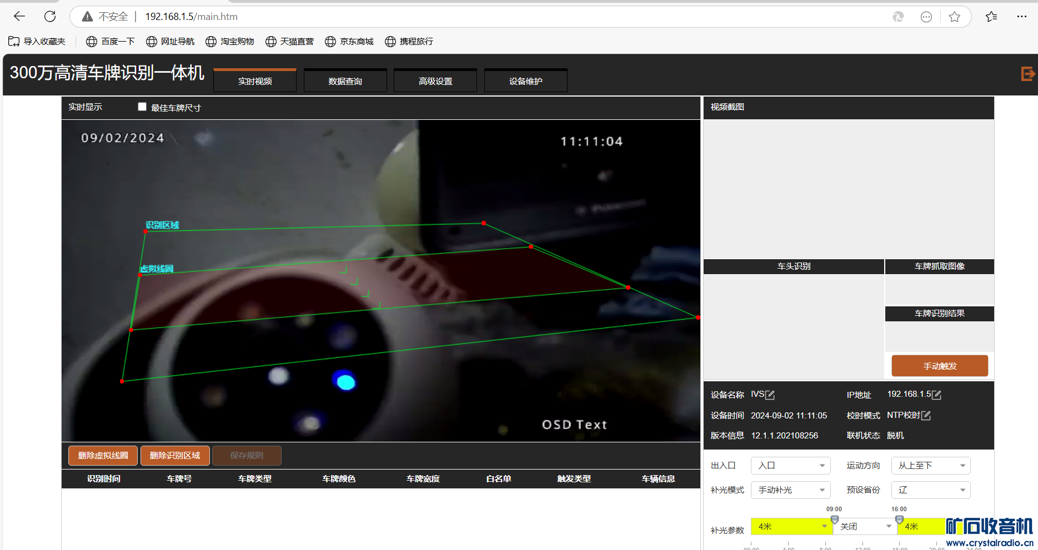This screenshot has width=1038, height=550.
Task: Click the 手动触发 button
Action: (940, 366)
